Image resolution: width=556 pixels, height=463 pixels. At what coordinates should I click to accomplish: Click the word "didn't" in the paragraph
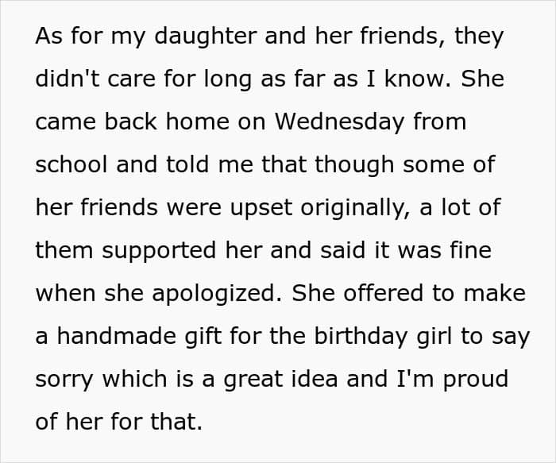tap(68, 79)
